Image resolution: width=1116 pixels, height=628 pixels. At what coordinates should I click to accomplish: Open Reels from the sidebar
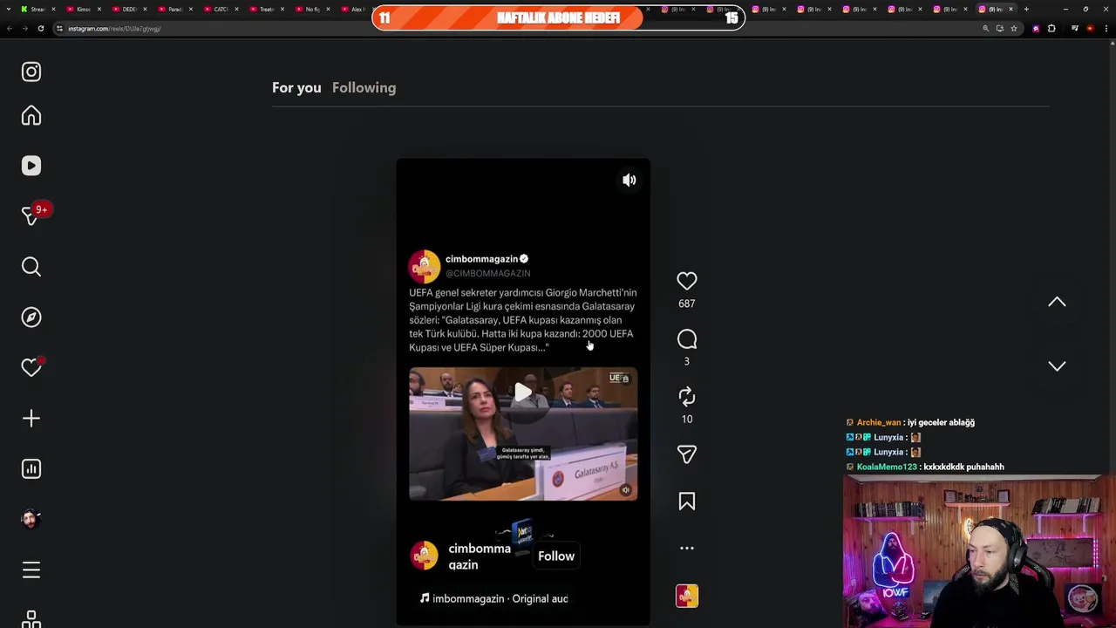[x=31, y=166]
